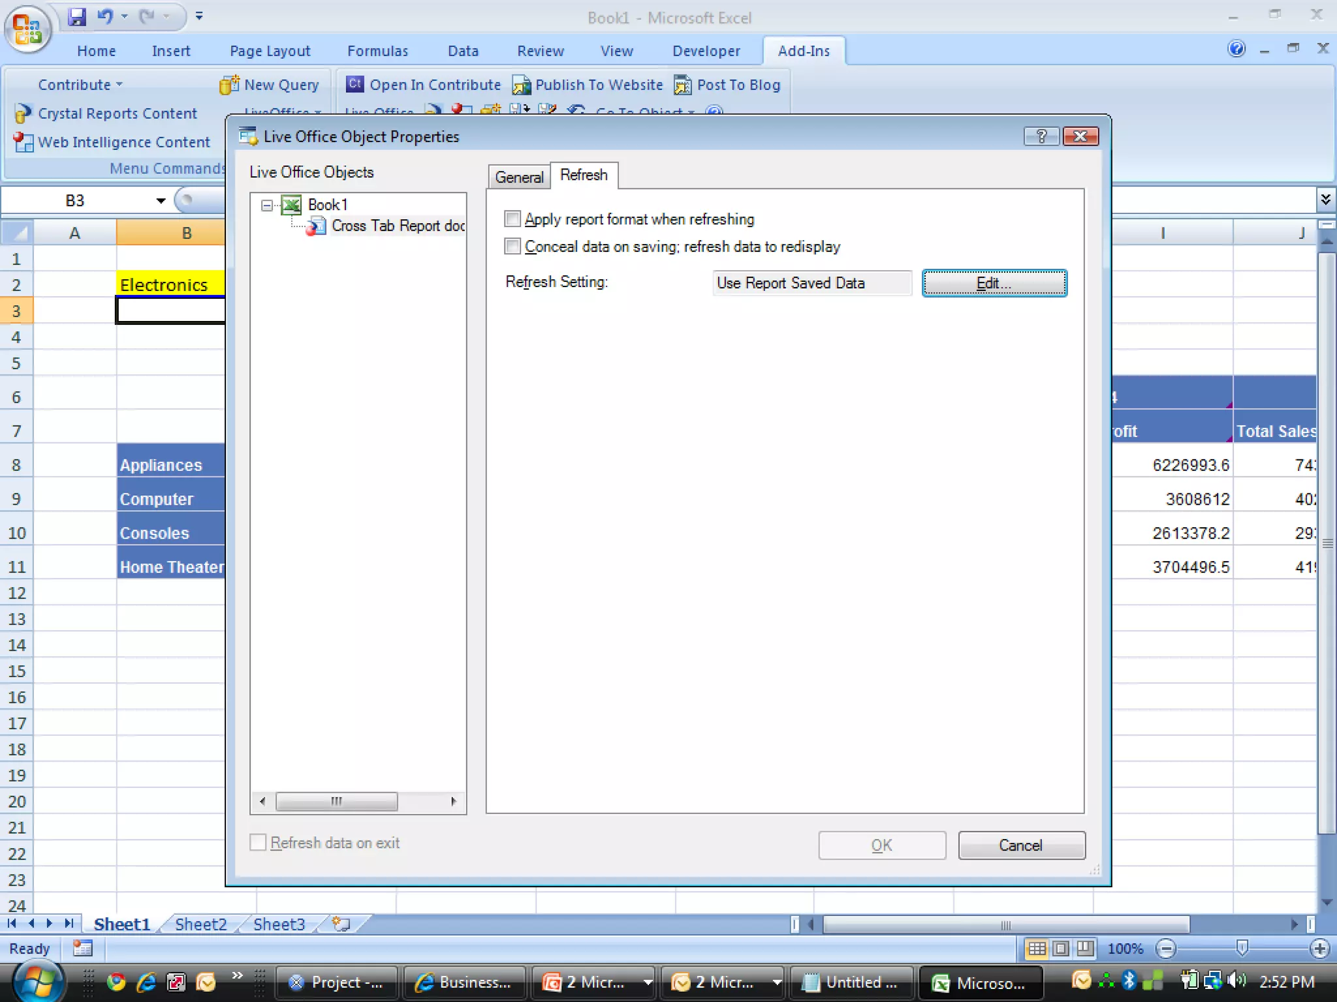Insert Web Intelligence Content
The width and height of the screenshot is (1337, 1002).
point(112,142)
